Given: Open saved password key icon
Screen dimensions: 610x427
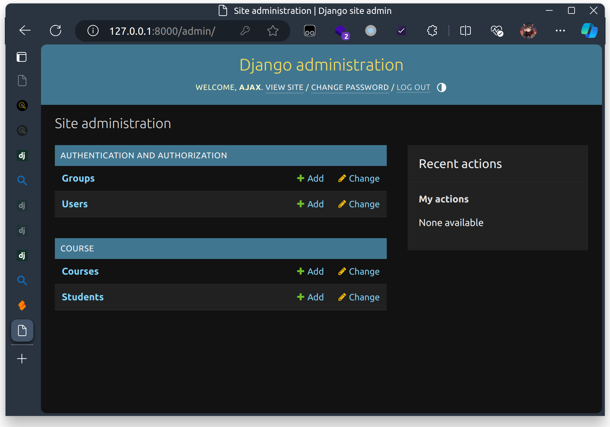Looking at the screenshot, I should coord(245,31).
